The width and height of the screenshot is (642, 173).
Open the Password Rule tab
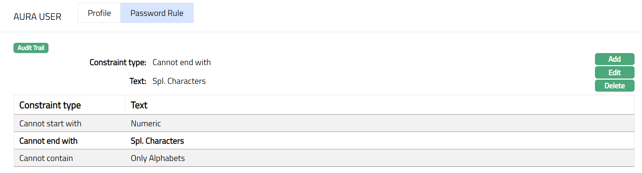[x=157, y=13]
